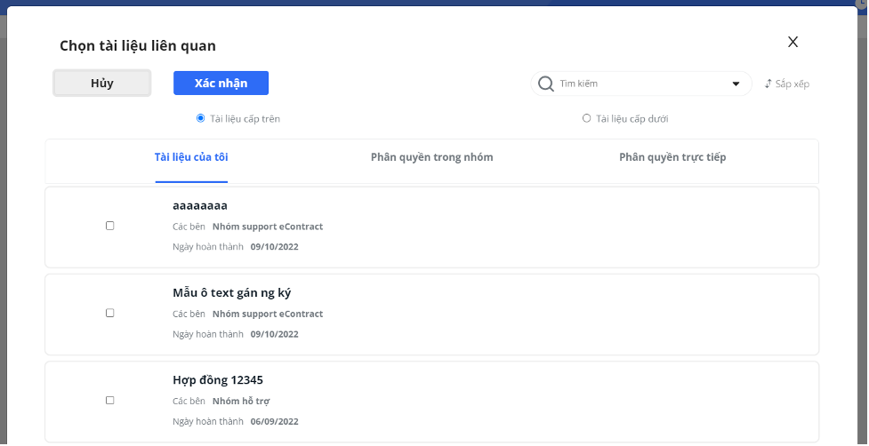
Task: Choose the Tài liệu cấp trên radio button
Action: [x=201, y=118]
